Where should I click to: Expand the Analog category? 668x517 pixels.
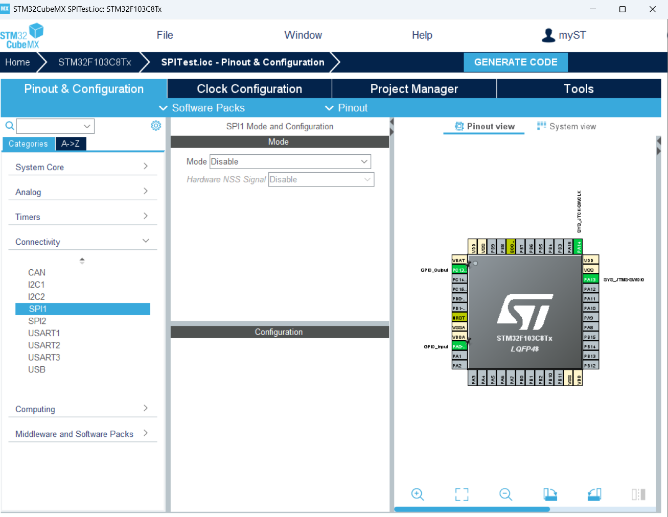(x=82, y=192)
